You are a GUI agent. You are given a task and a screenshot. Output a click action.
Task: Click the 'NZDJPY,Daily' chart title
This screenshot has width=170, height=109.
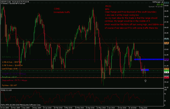(x=6, y=2)
